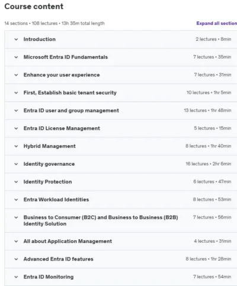This screenshot has height=286, width=237.
Task: Expand First, Establish basic tenant security
Action: pyautogui.click(x=16, y=93)
